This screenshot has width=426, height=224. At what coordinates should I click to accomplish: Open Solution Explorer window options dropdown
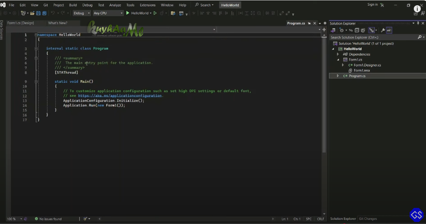tap(413, 23)
